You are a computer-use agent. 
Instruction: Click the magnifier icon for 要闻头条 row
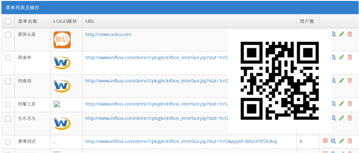click(334, 34)
